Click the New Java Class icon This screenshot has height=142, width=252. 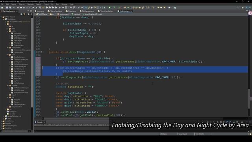(128, 7)
